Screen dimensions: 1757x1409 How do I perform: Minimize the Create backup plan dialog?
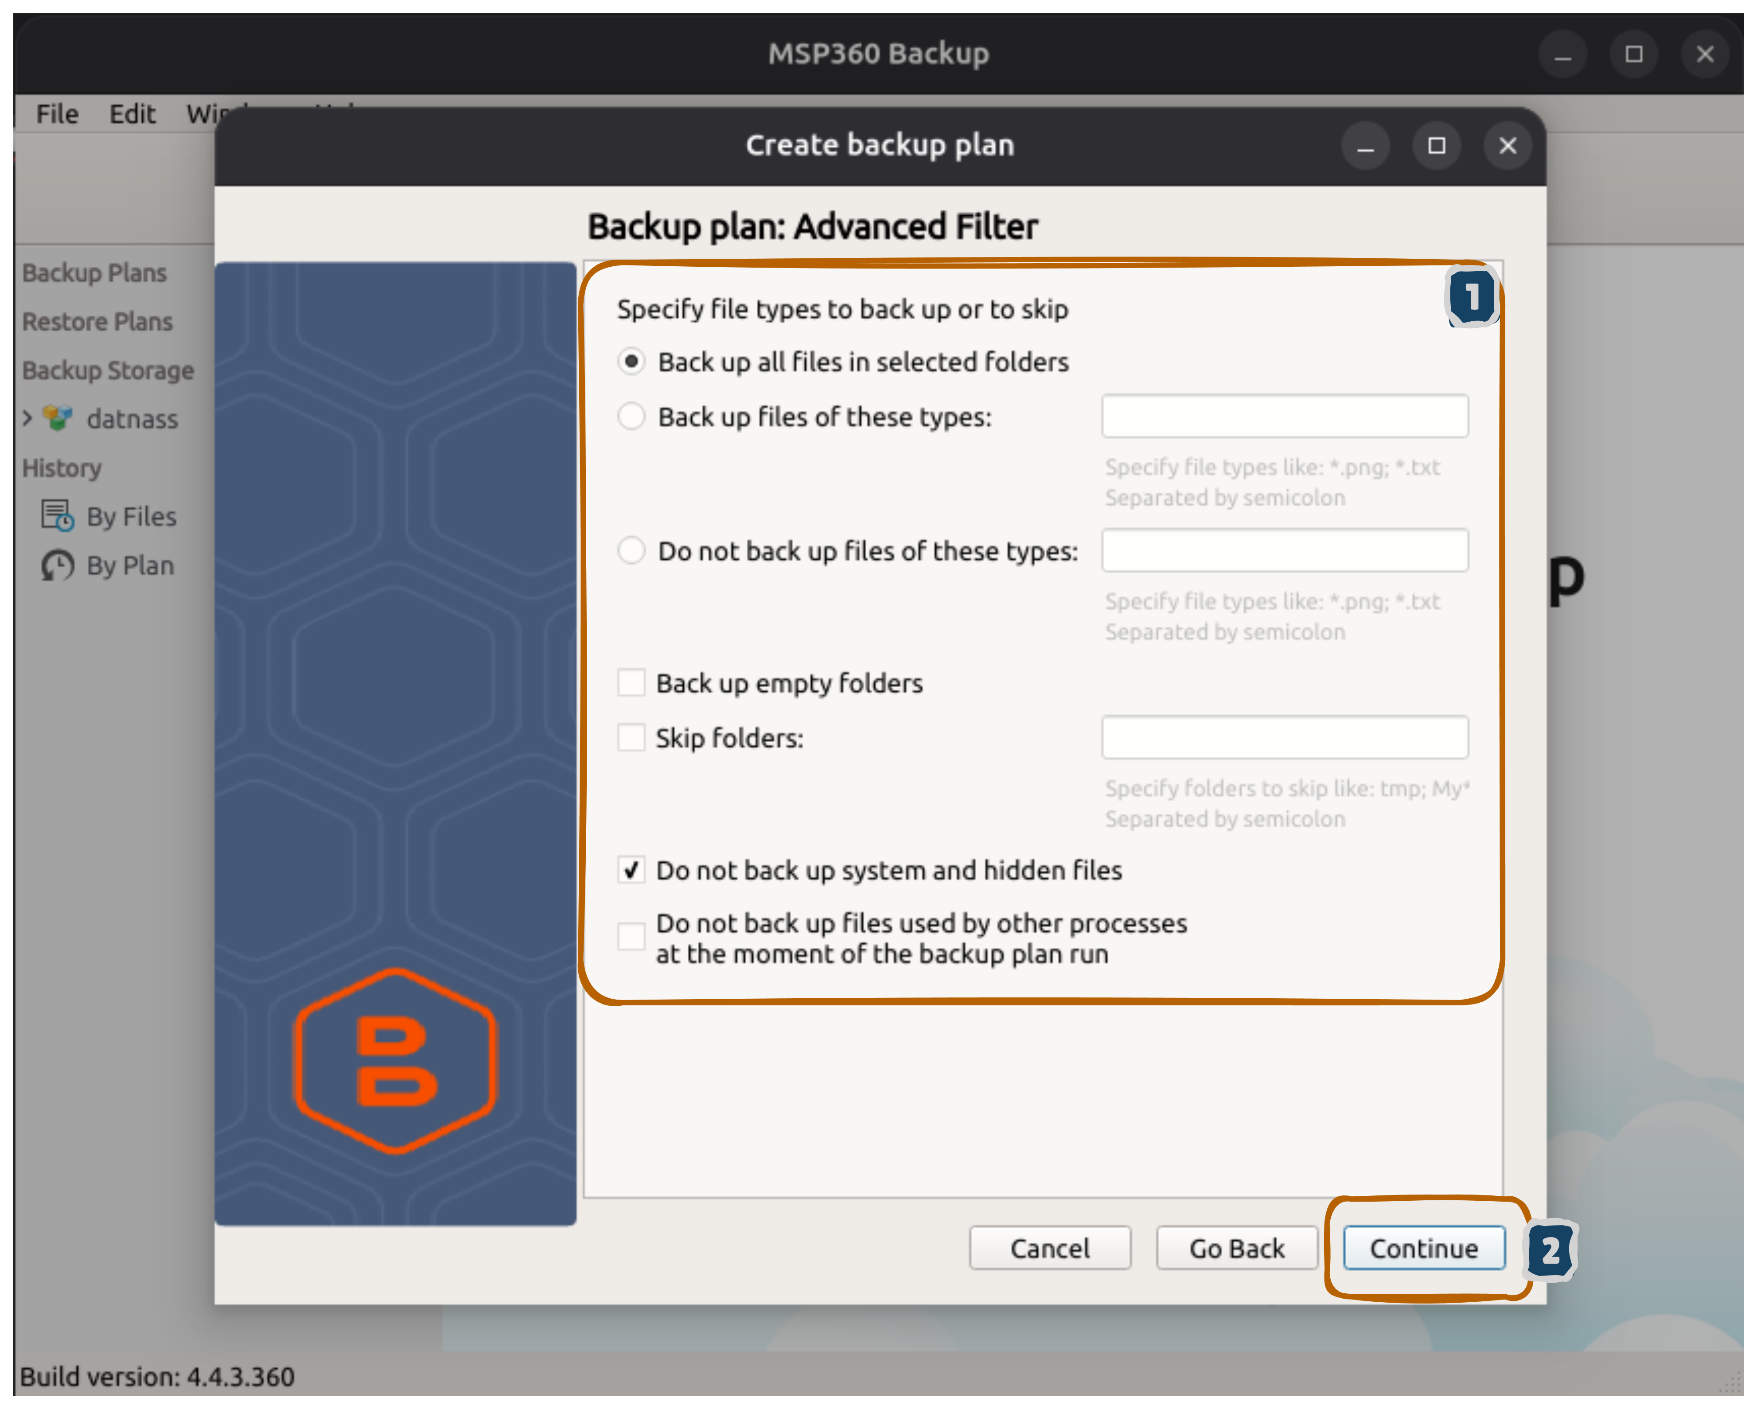point(1366,146)
